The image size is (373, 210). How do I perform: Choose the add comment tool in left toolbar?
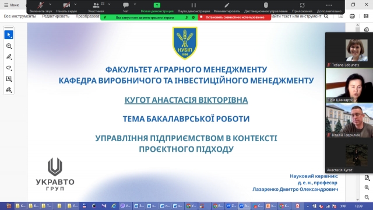pos(9,45)
